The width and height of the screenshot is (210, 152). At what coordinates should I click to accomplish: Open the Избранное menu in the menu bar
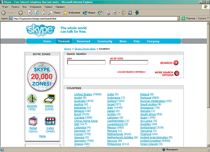tap(35, 7)
